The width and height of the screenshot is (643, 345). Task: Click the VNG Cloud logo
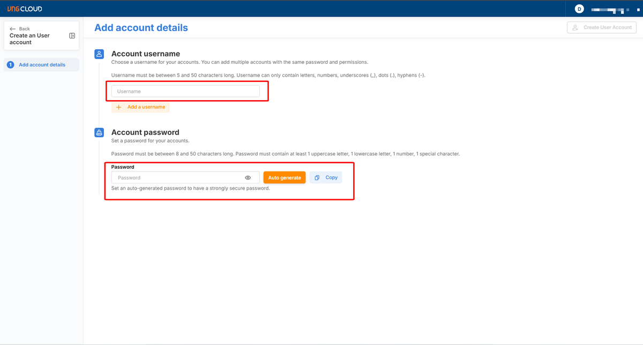coord(25,9)
